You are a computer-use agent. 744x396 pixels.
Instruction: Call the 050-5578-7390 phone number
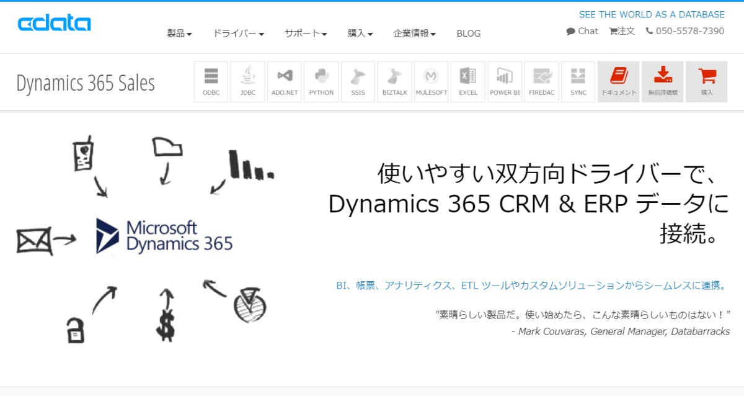[x=685, y=31]
